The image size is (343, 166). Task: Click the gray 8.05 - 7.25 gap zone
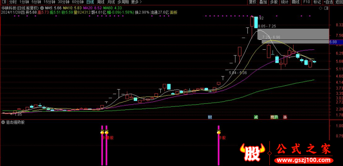293,34
